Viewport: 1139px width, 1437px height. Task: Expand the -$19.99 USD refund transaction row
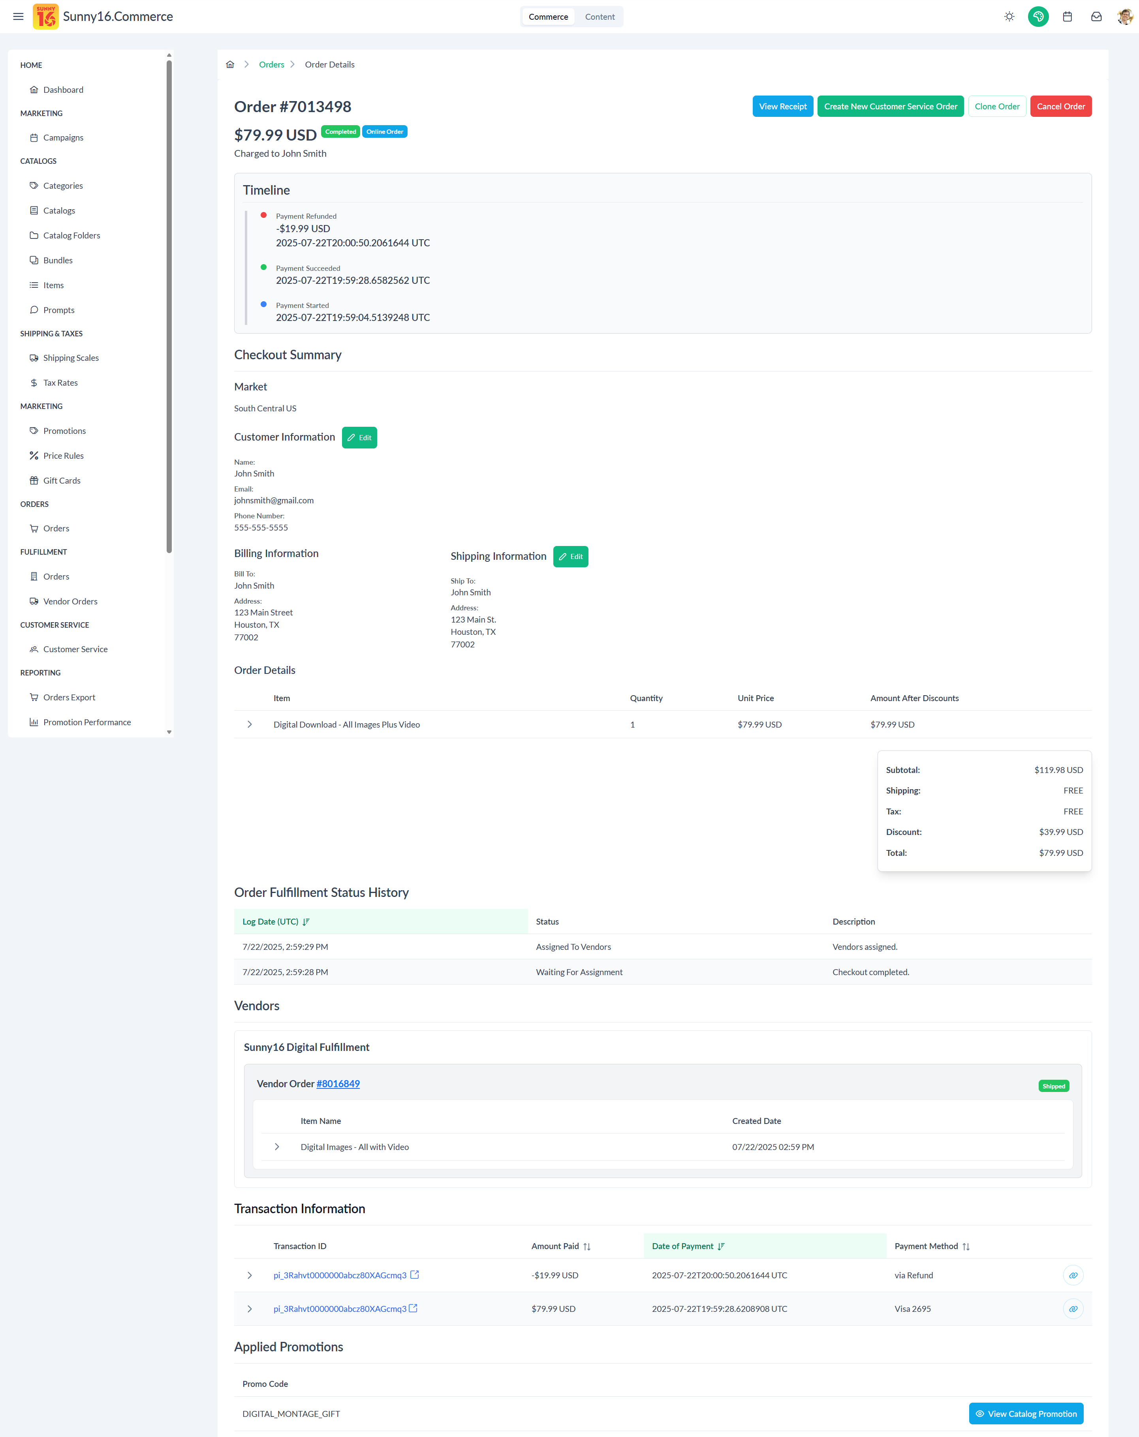pyautogui.click(x=250, y=1275)
